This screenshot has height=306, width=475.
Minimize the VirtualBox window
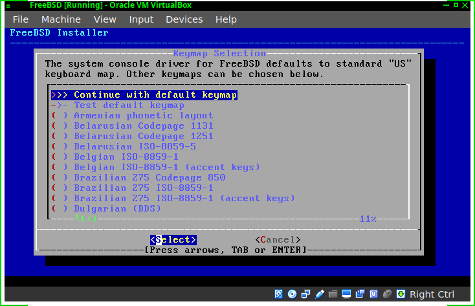[x=446, y=5]
